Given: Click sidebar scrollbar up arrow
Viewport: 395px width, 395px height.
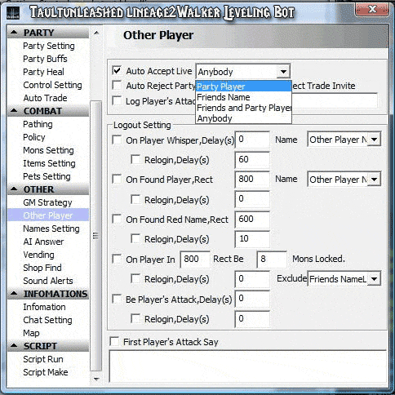Looking at the screenshot, I should pos(96,33).
